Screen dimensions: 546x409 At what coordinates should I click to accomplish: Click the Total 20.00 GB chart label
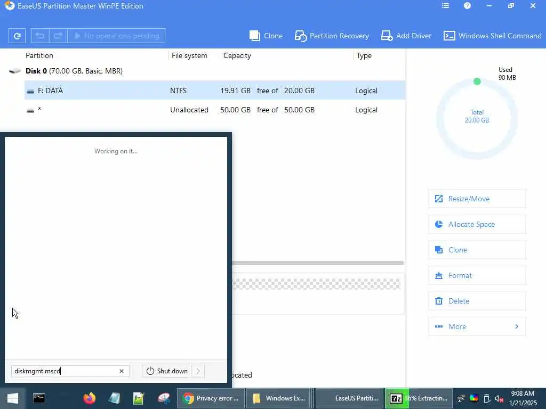(477, 116)
